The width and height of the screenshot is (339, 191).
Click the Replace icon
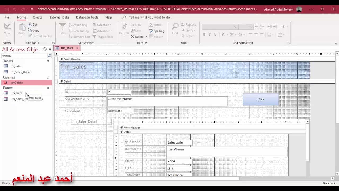(x=183, y=25)
